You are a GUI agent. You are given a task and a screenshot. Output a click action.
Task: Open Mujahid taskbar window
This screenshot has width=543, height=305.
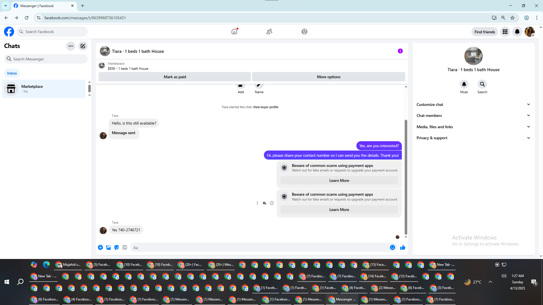click(68, 265)
